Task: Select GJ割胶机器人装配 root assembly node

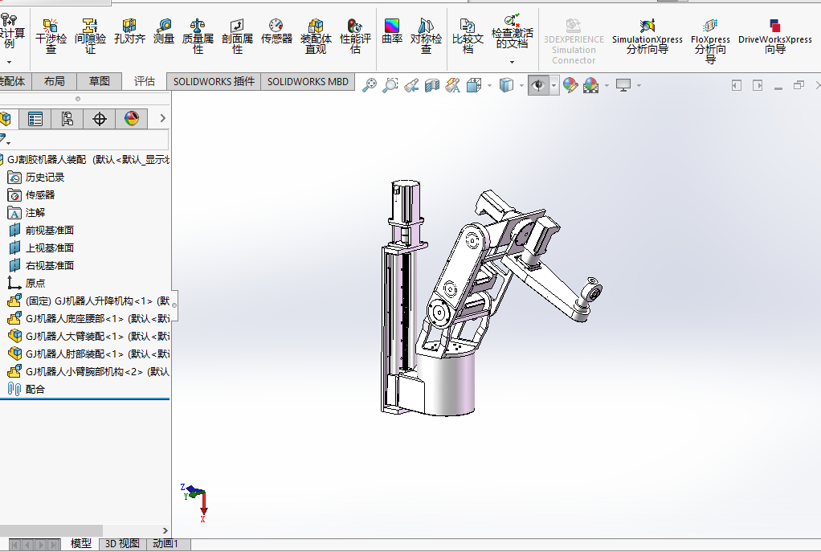Action: click(x=85, y=160)
